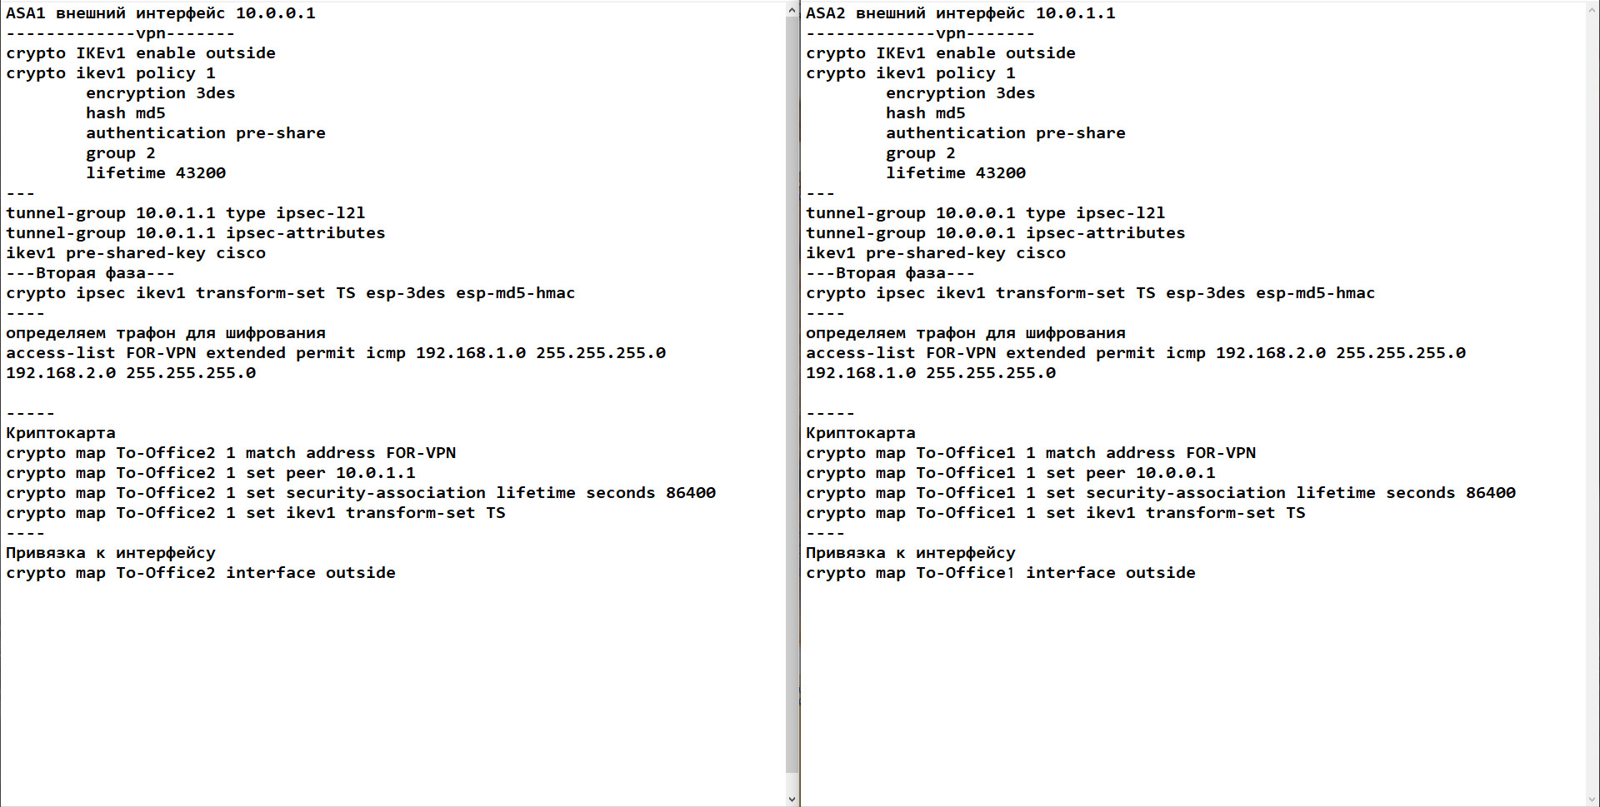Click ASA2 'ikev1 pre-shared-key cisco' line

click(936, 253)
